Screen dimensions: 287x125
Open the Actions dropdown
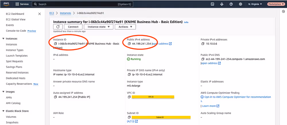point(125,27)
